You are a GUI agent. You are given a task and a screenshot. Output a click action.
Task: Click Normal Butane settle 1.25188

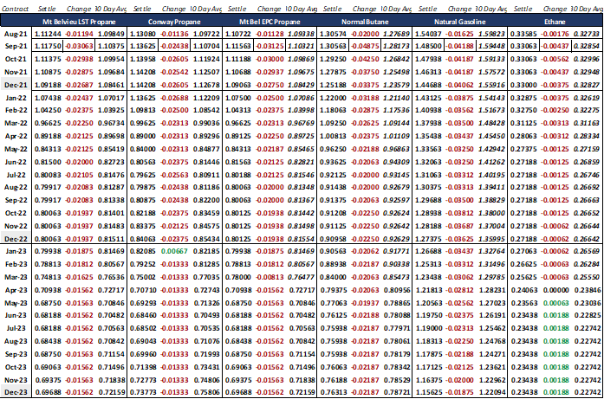334,85
